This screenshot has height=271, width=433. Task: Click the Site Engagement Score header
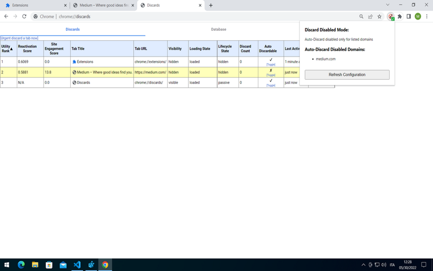click(x=57, y=49)
